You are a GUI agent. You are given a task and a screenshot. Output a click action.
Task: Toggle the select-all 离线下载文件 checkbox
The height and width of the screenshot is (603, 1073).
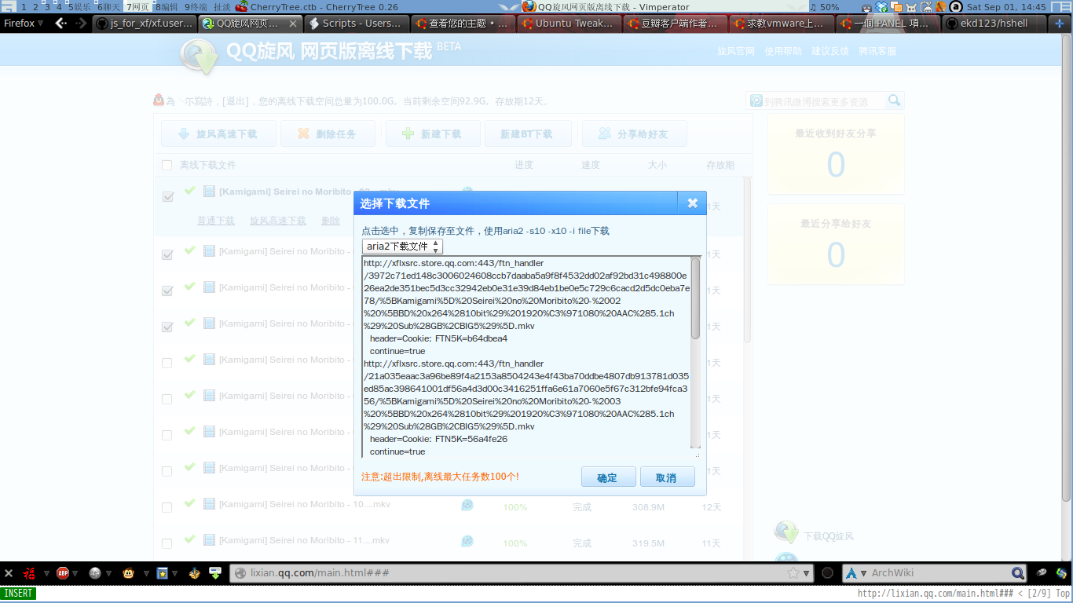pyautogui.click(x=167, y=165)
